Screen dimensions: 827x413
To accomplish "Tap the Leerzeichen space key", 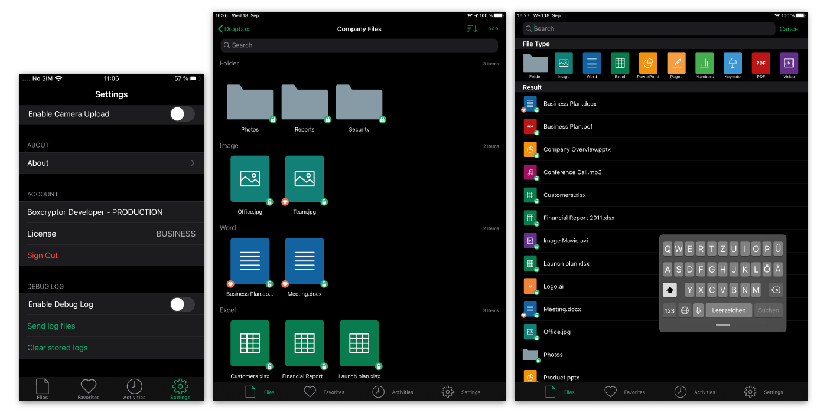I will [x=728, y=310].
